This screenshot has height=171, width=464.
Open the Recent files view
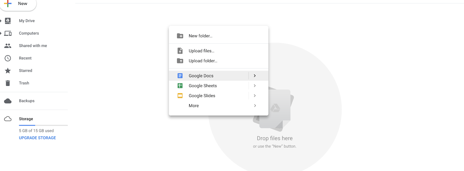pyautogui.click(x=25, y=58)
